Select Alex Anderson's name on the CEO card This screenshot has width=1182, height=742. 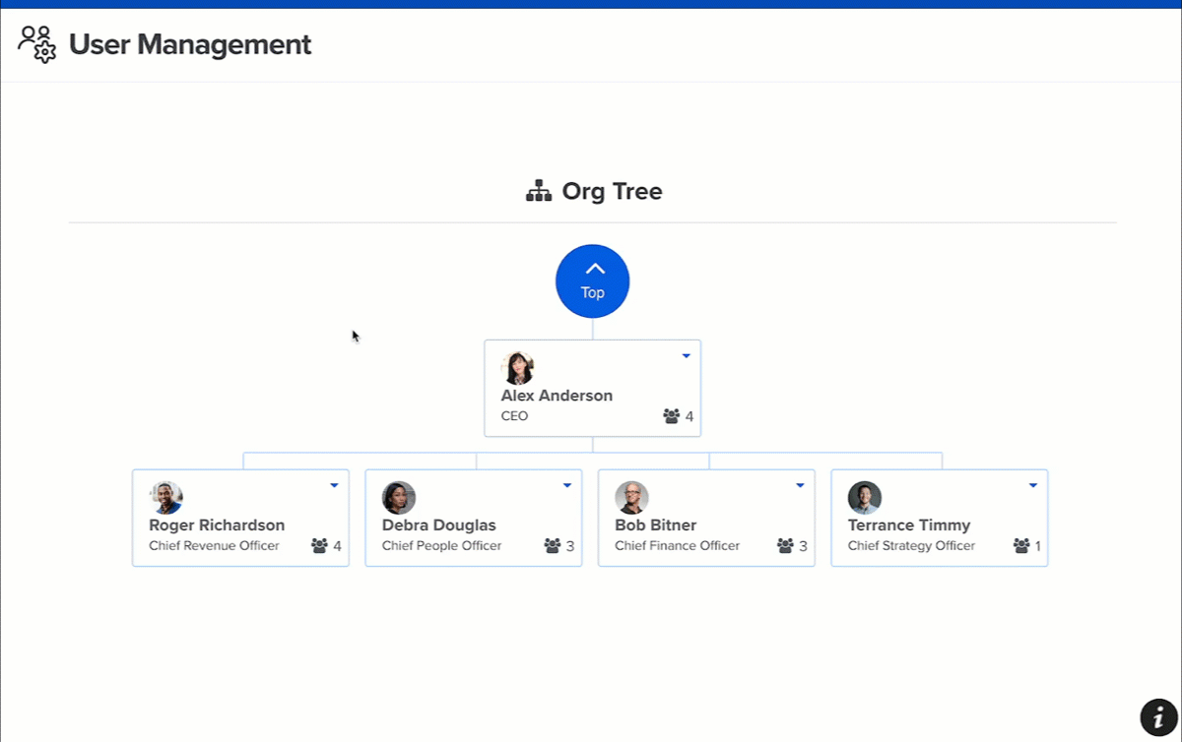coord(556,395)
